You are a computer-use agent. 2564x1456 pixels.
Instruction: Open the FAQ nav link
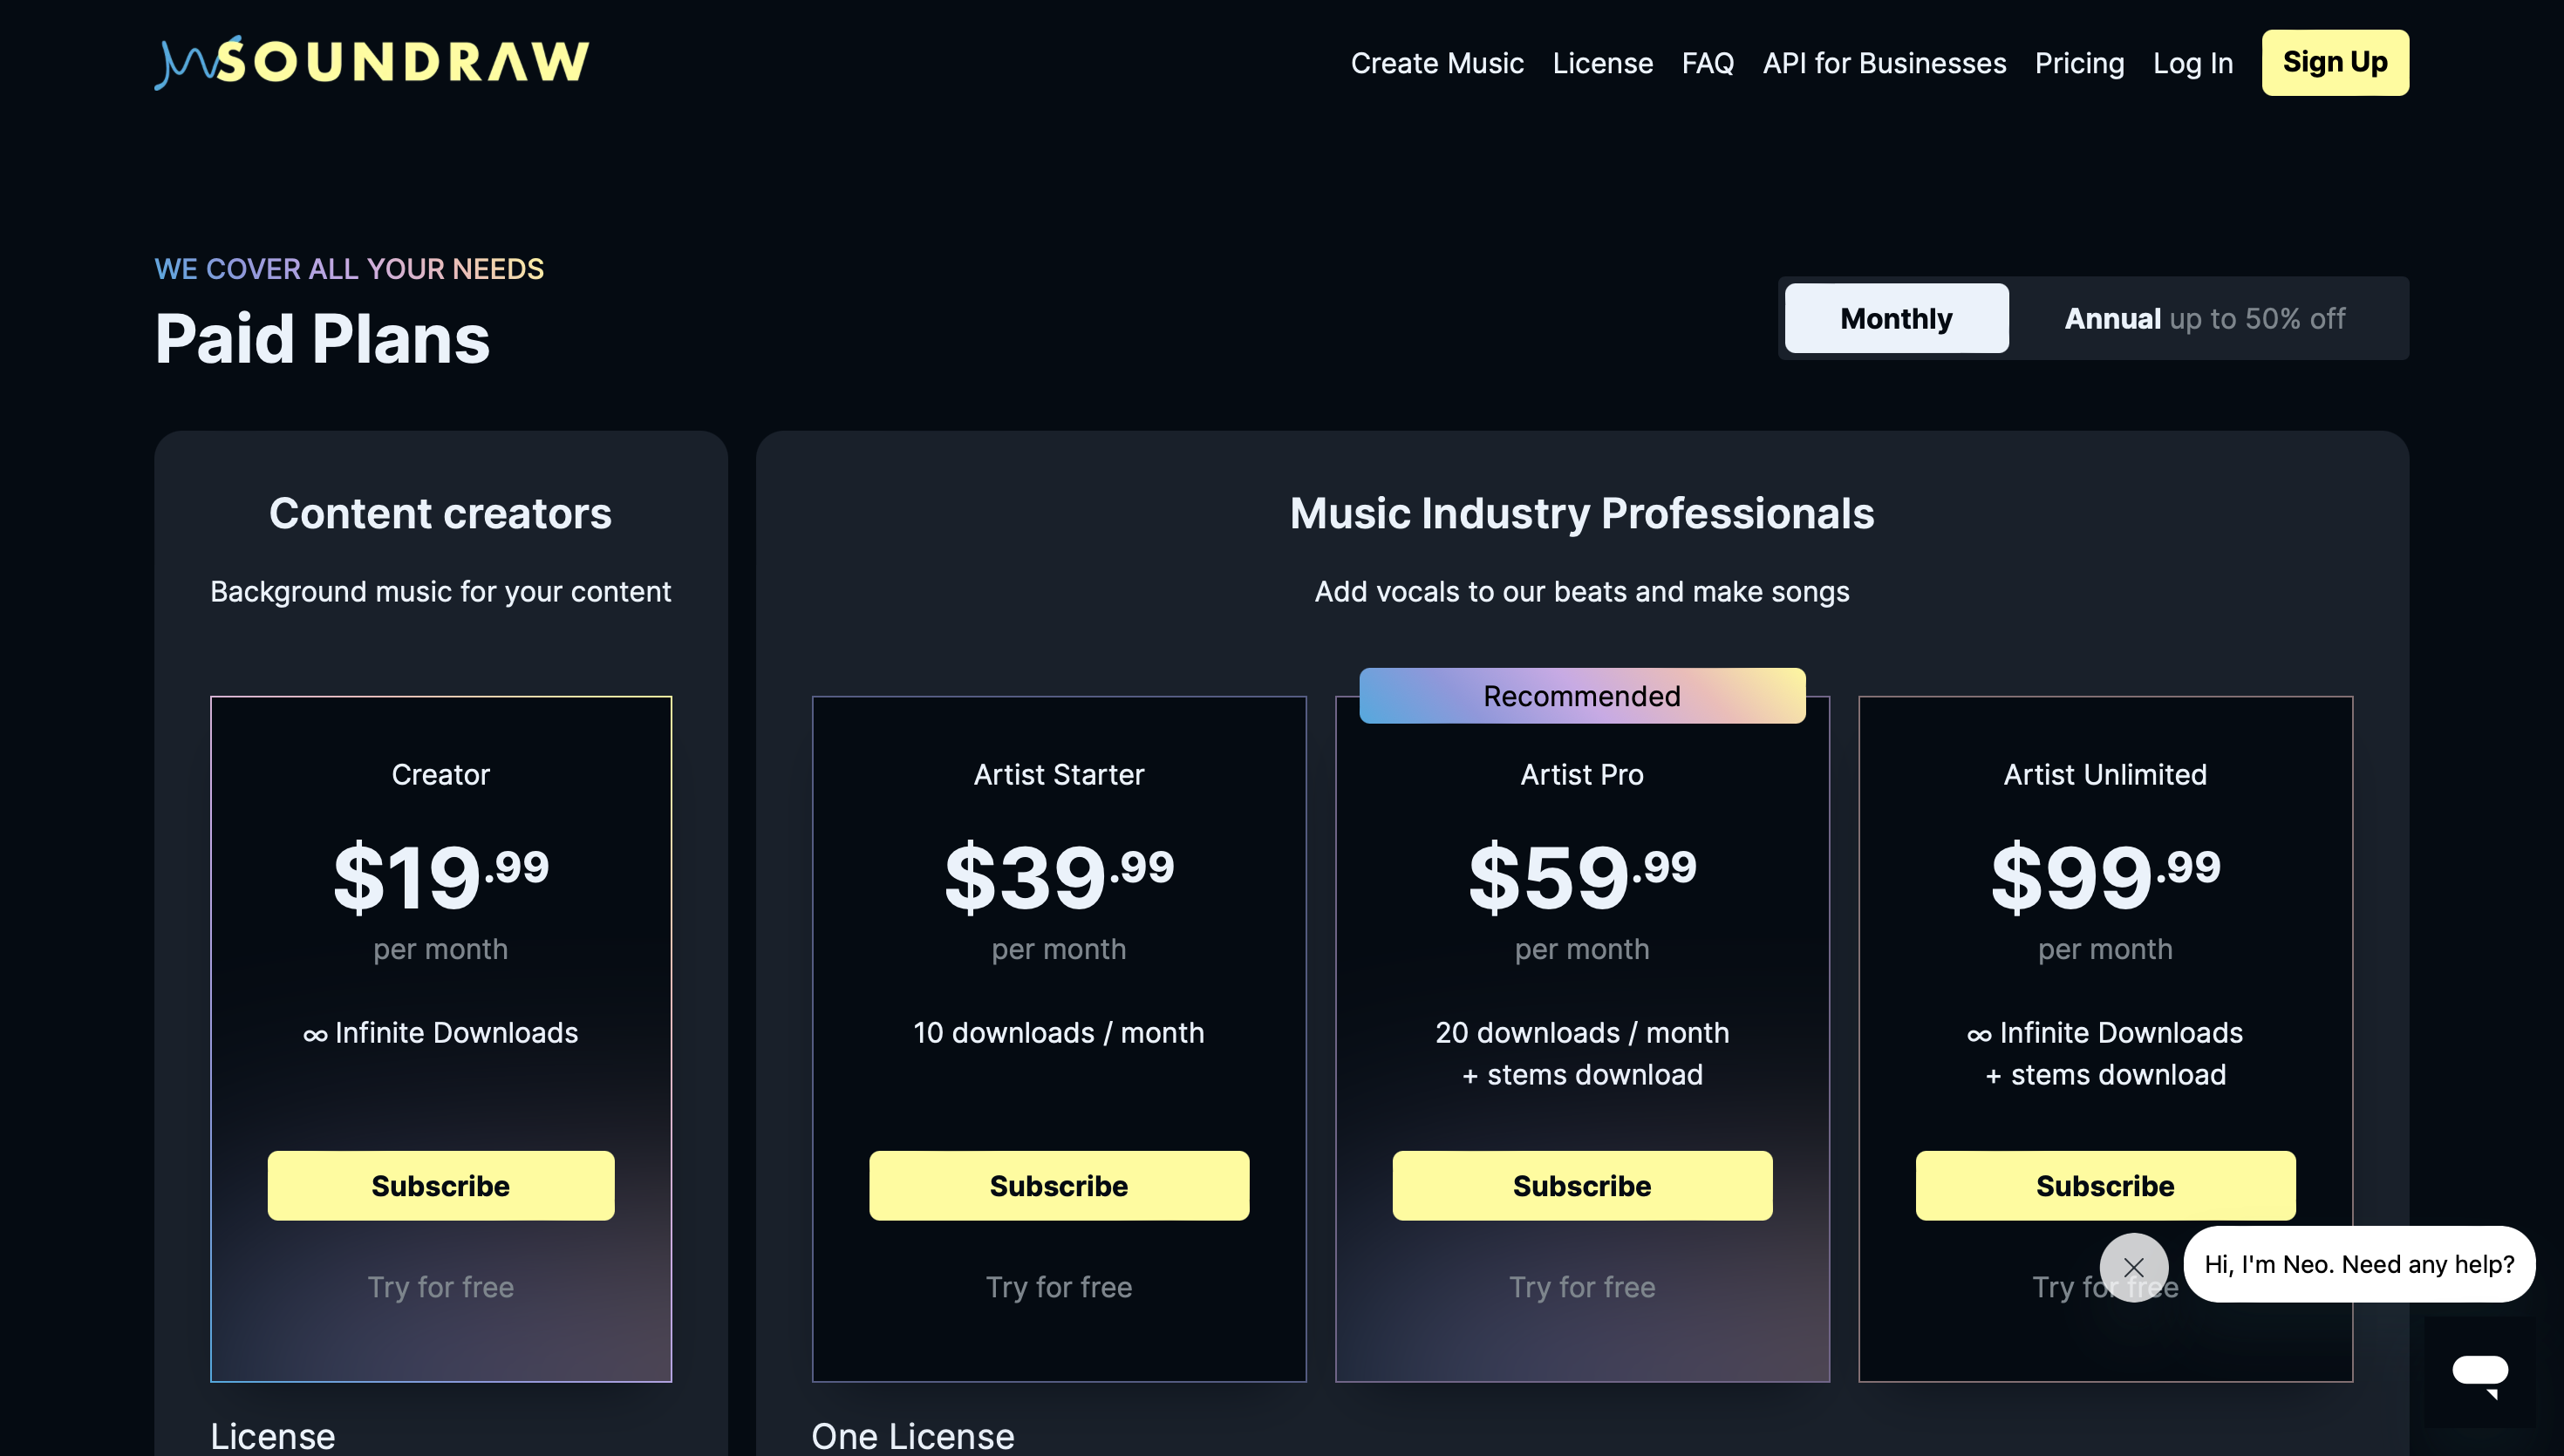tap(1707, 63)
